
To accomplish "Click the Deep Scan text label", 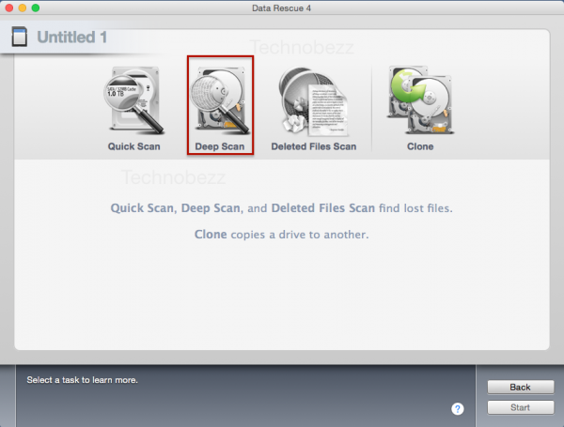I will 219,146.
